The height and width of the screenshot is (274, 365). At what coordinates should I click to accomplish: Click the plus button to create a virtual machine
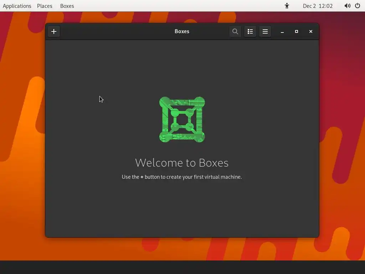coord(54,31)
